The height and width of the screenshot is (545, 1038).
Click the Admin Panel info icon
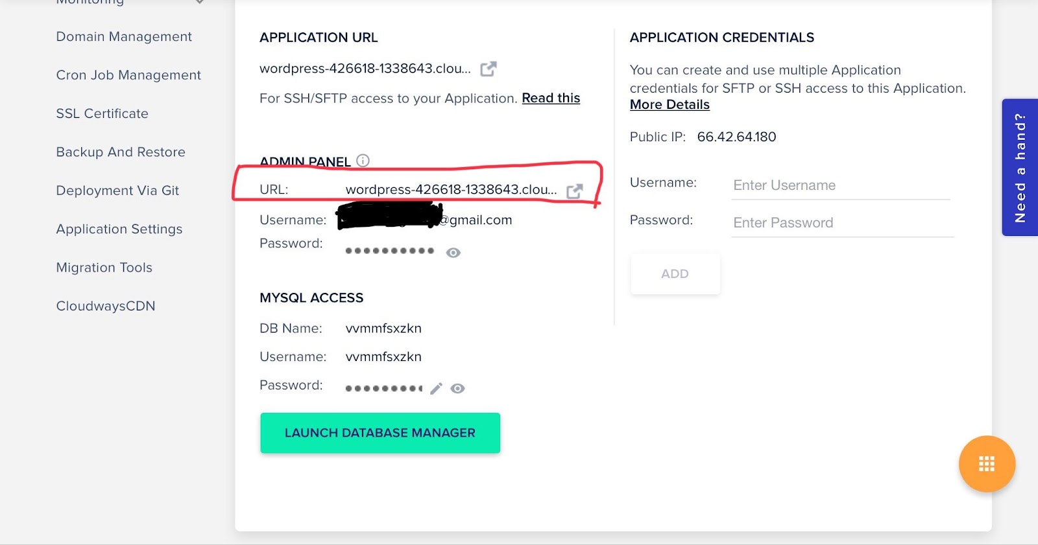click(363, 161)
